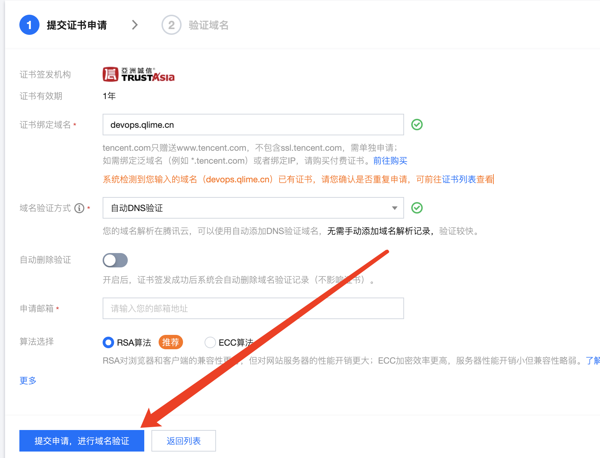Click the step 1 circle icon
This screenshot has width=600, height=458.
pos(29,25)
